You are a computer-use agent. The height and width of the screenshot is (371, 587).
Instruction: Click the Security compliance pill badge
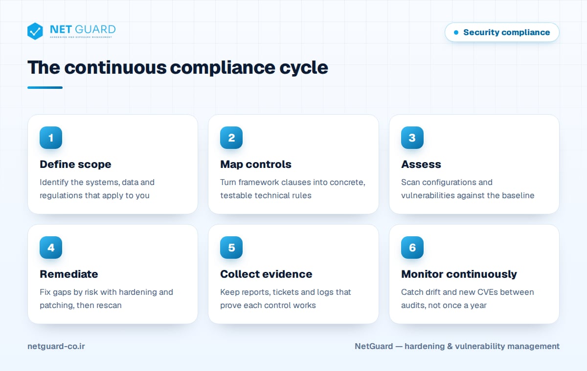pyautogui.click(x=502, y=32)
